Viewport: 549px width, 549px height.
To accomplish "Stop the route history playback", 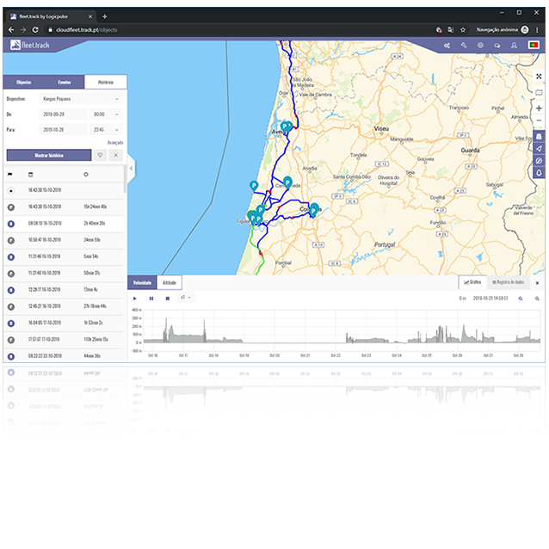I will tap(168, 299).
